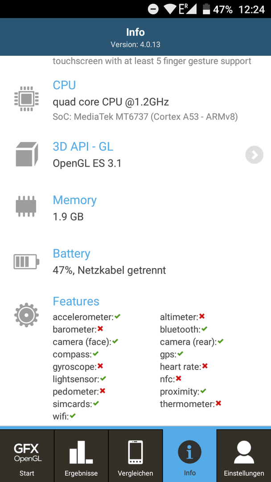This screenshot has width=271, height=482.
Task: Click the Memory chip icon
Action: 26,206
